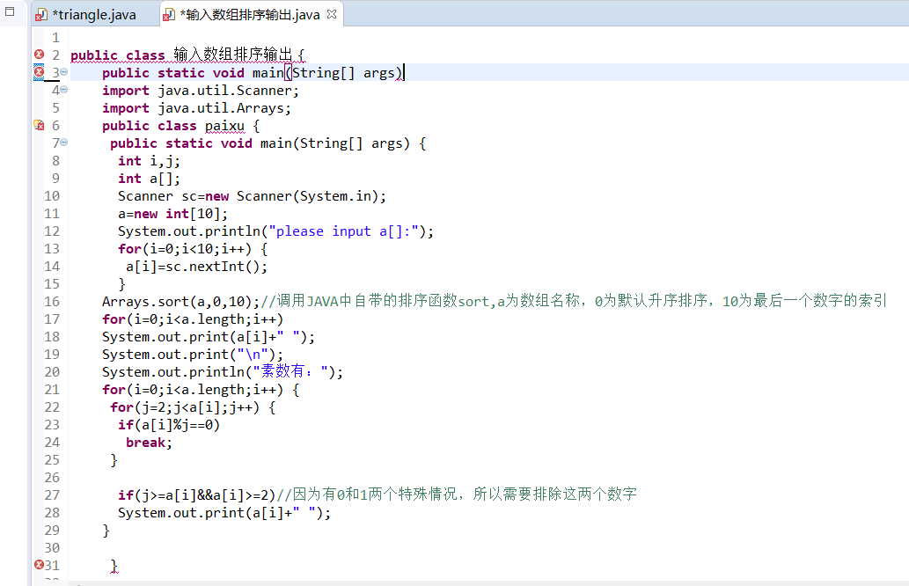Select the 输入数组排序输出.java editor tab
Screen dimensions: 909x586
[250, 14]
